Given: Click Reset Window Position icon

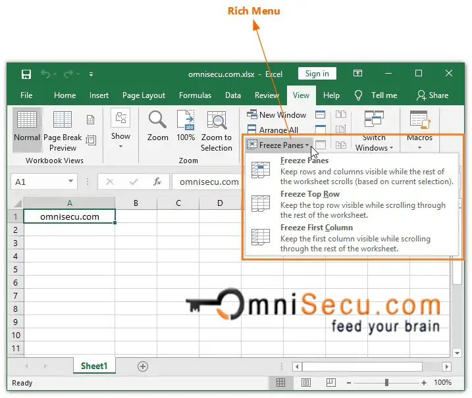Looking at the screenshot, I should point(341,145).
